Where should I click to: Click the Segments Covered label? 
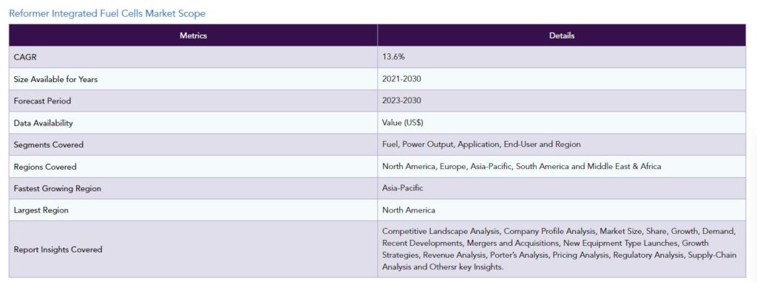(x=49, y=145)
